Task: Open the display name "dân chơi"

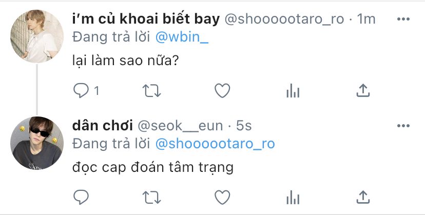Action: pyautogui.click(x=103, y=126)
